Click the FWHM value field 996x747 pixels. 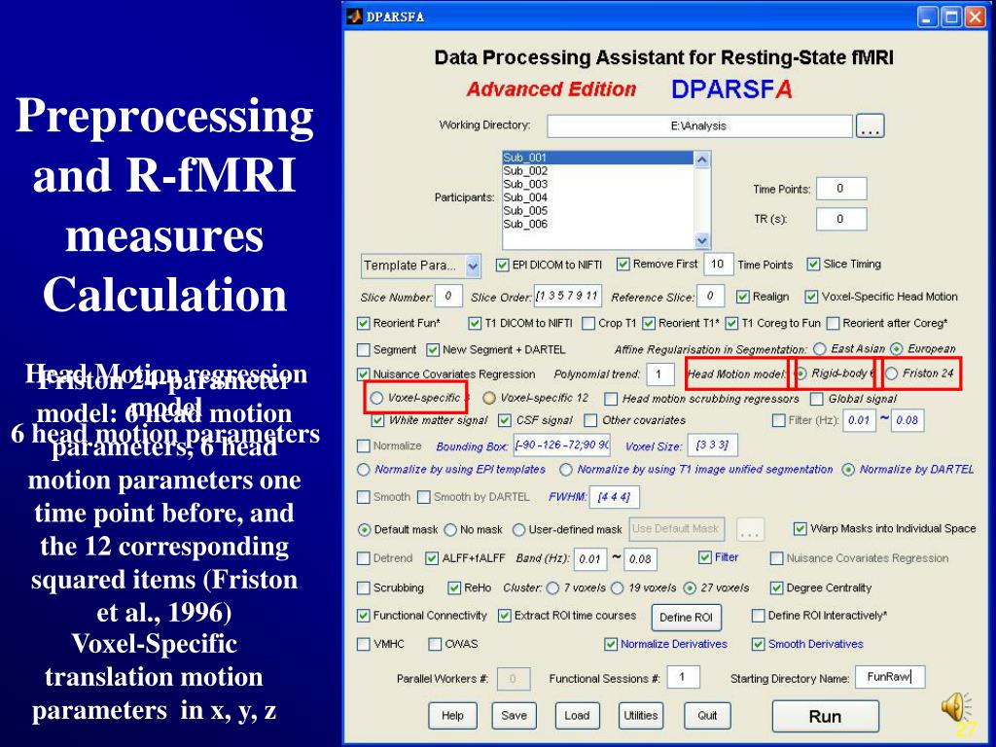615,497
